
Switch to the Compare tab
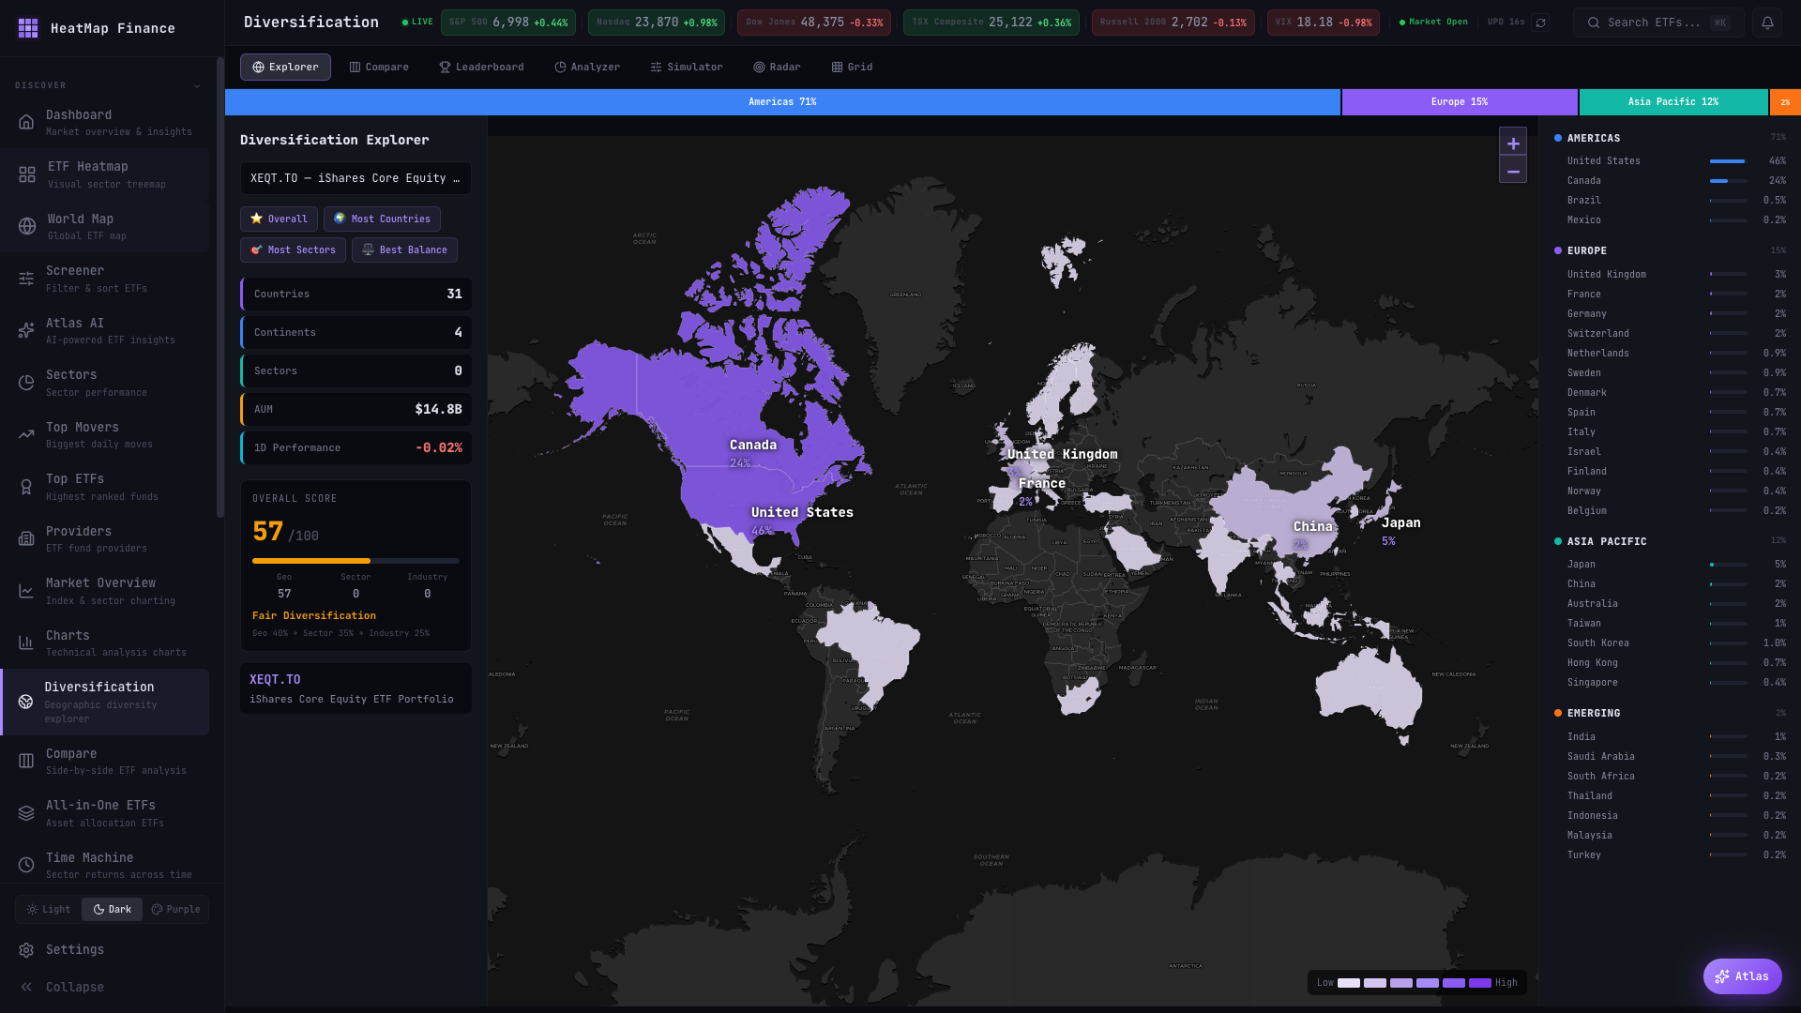click(x=379, y=67)
